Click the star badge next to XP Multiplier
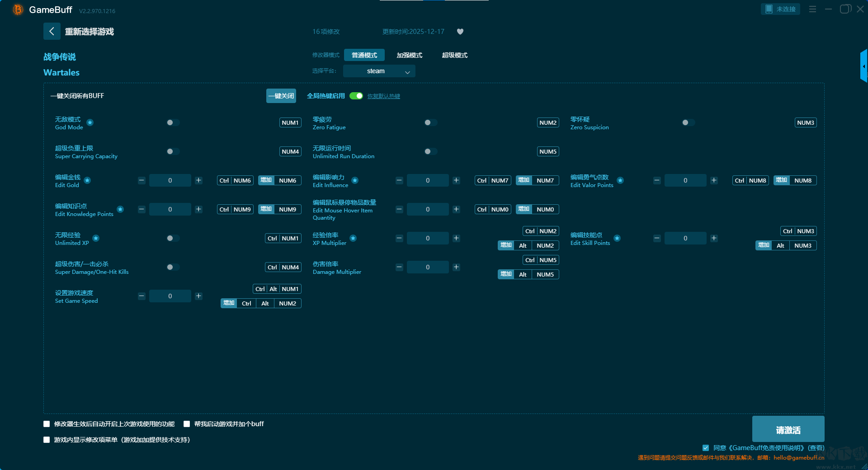868x470 pixels. click(353, 238)
